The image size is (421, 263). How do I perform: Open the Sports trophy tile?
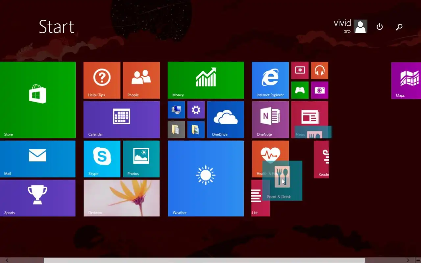coord(38,198)
